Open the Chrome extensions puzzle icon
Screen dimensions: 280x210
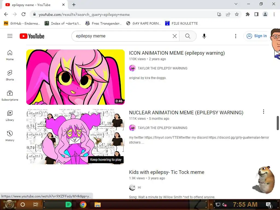pyautogui.click(x=248, y=14)
